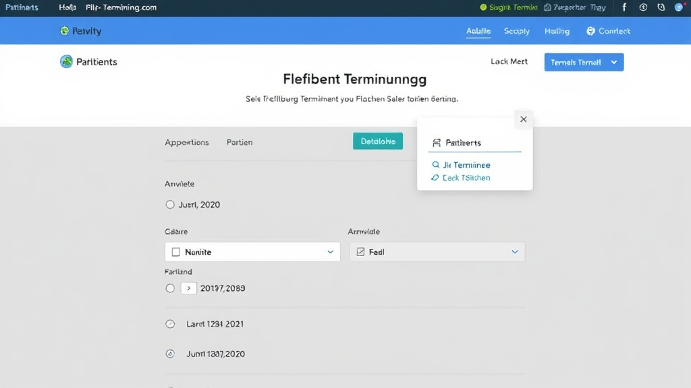Click the green globe logo beside Partiients
This screenshot has width=691, height=388.
point(66,62)
